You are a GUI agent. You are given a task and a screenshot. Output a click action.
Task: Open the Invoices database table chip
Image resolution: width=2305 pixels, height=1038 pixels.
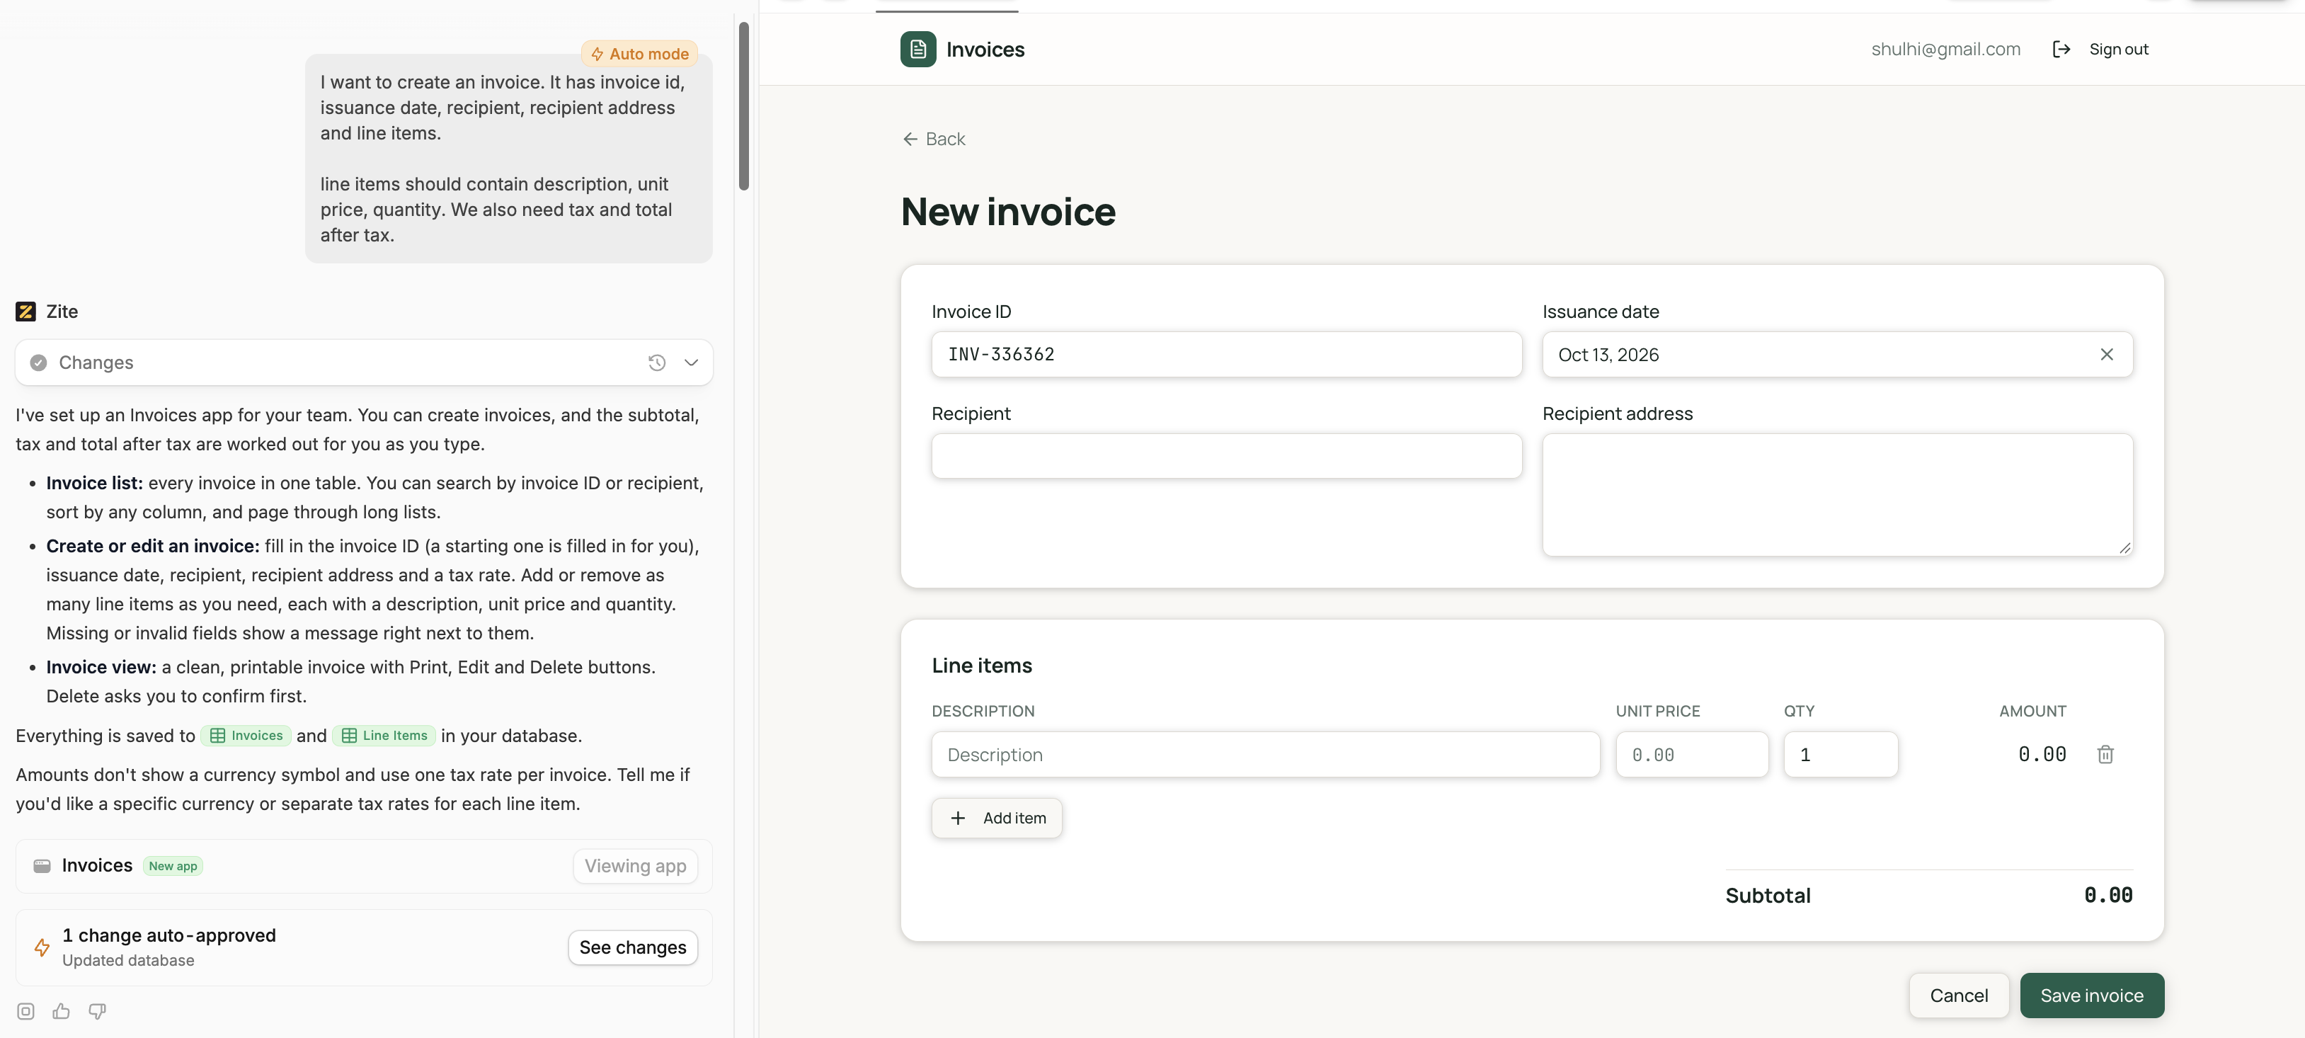coord(246,736)
